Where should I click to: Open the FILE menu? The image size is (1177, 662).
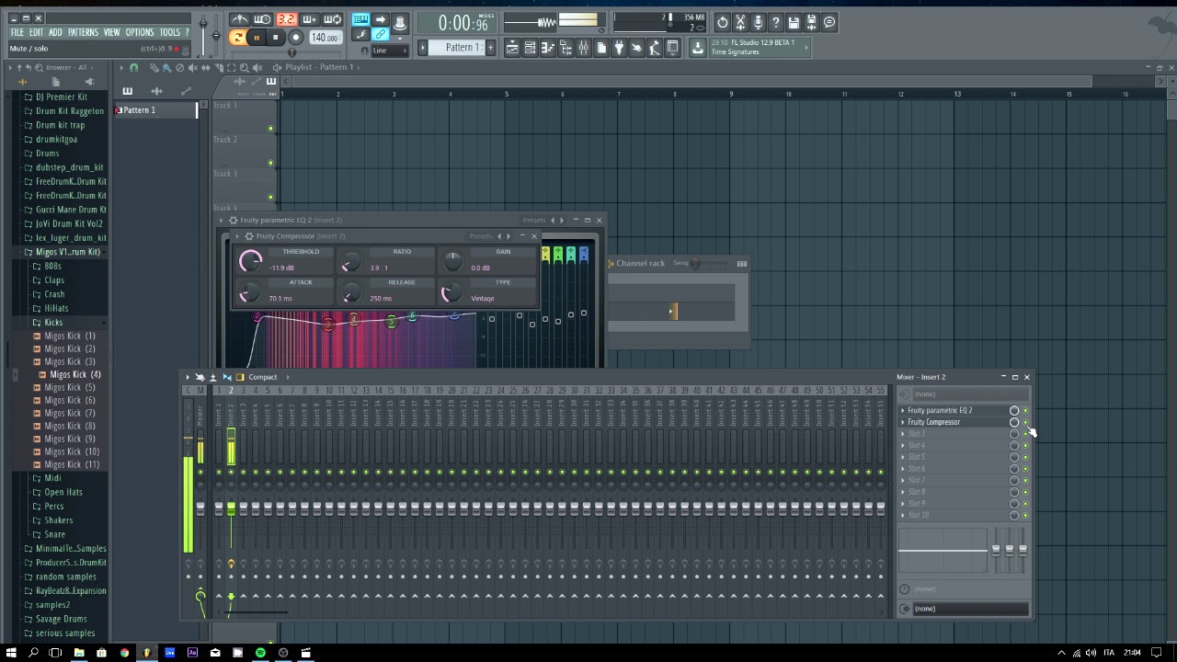coord(17,32)
